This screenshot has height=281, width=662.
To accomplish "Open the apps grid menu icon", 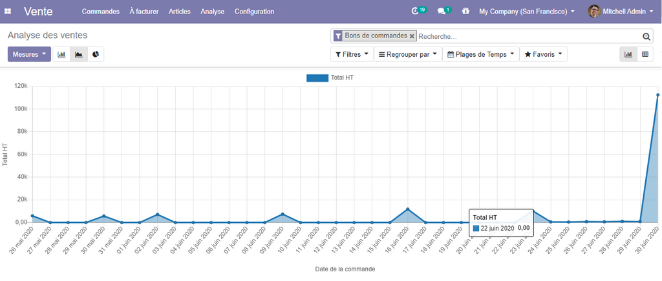I will coord(8,12).
